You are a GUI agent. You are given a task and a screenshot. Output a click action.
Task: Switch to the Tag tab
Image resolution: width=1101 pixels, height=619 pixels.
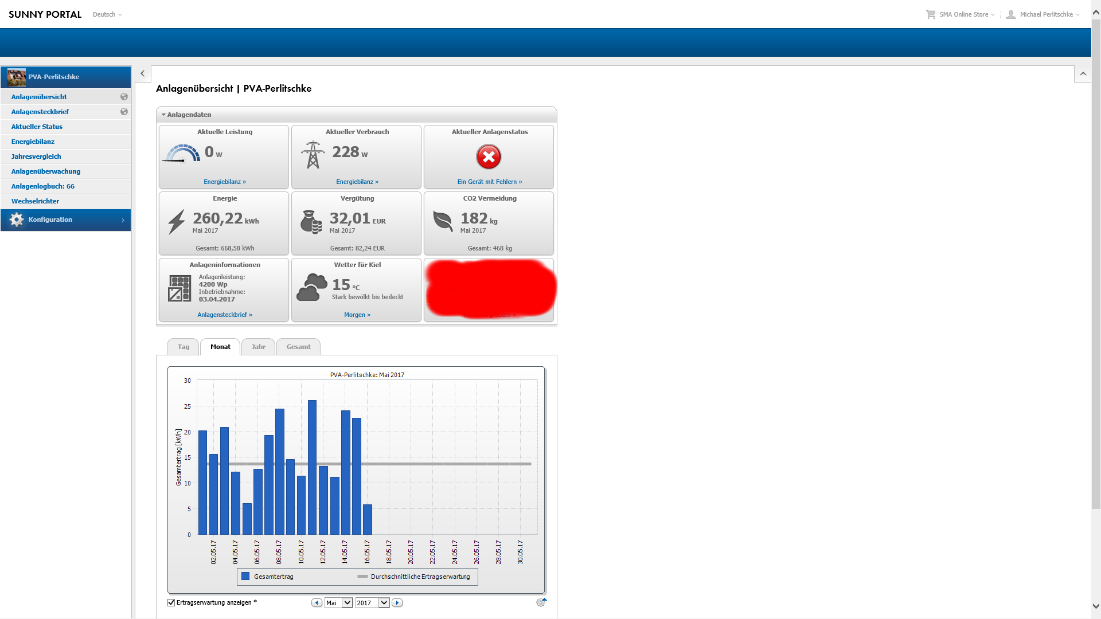[x=183, y=347]
